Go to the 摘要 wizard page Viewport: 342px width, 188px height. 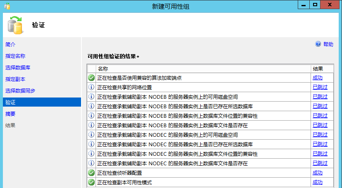10,114
